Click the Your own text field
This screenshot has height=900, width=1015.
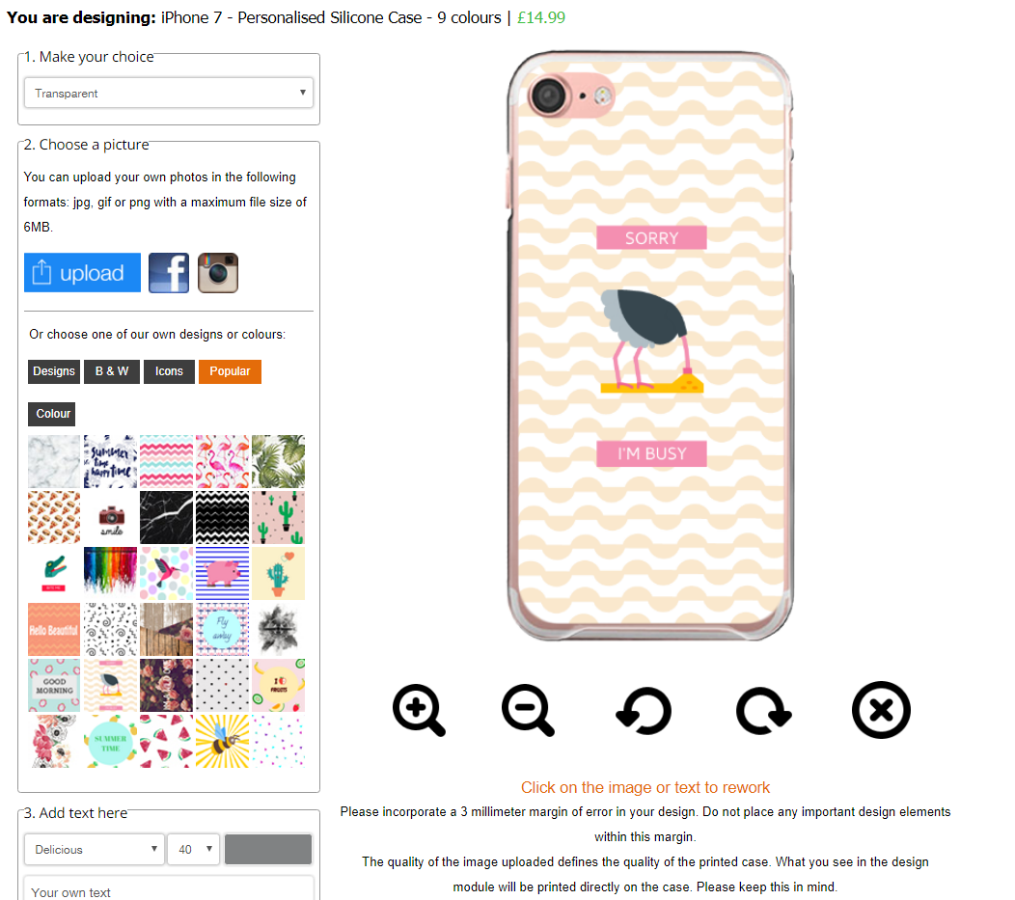pos(169,889)
